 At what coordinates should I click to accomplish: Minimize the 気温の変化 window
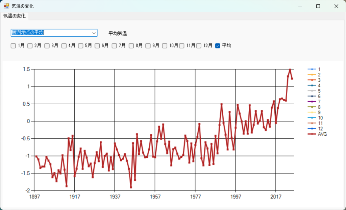pyautogui.click(x=300, y=6)
